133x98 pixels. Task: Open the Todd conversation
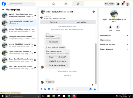coord(19,67)
